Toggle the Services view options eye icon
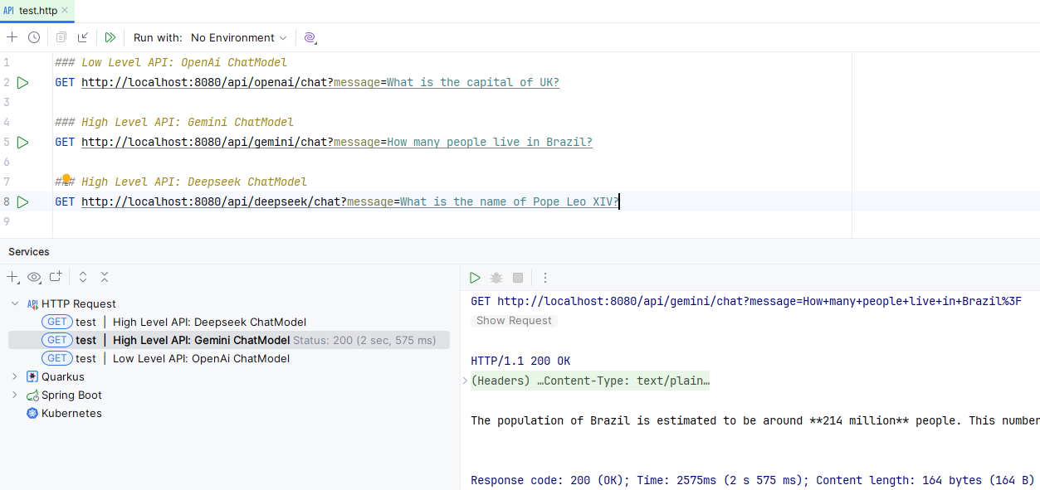 34,278
